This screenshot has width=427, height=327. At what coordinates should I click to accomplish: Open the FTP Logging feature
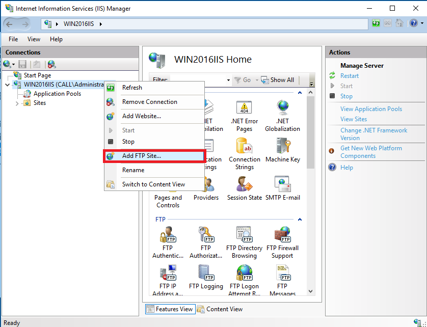click(x=206, y=277)
